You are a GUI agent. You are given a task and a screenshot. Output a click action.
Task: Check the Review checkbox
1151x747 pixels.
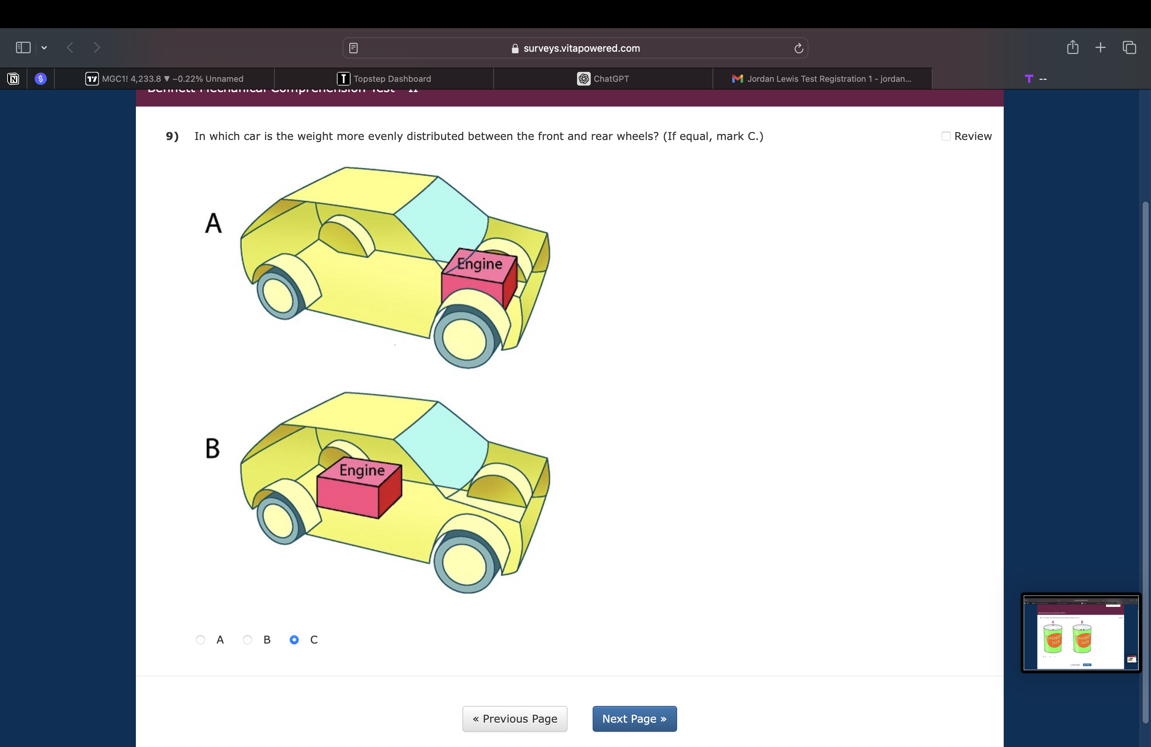(946, 136)
